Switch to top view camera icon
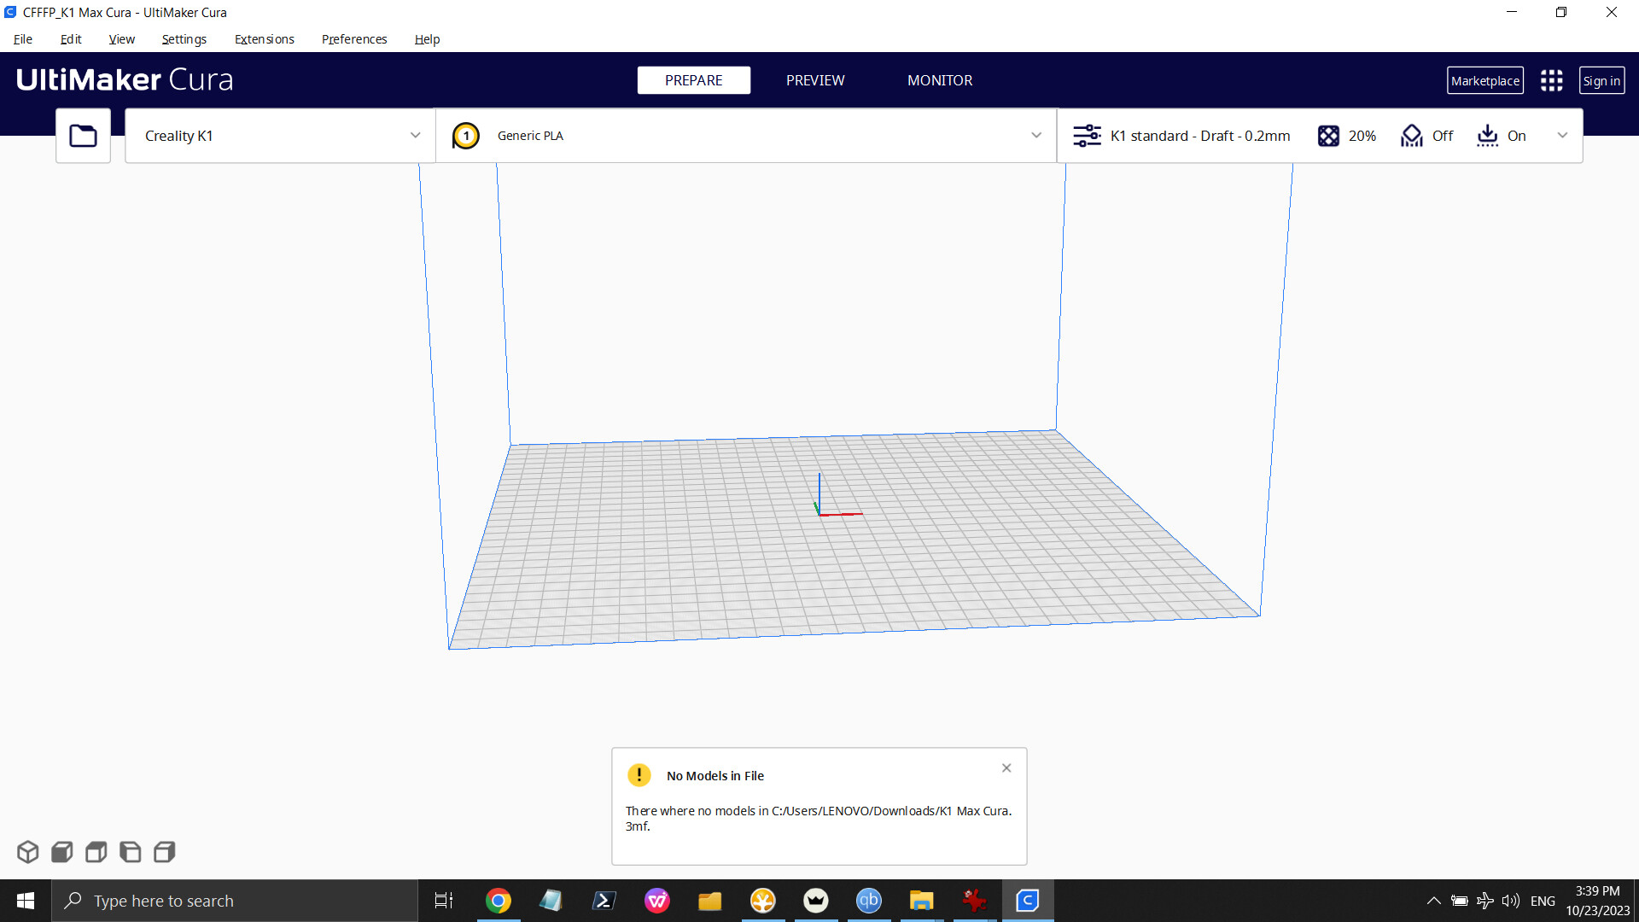The height and width of the screenshot is (922, 1639). point(96,852)
